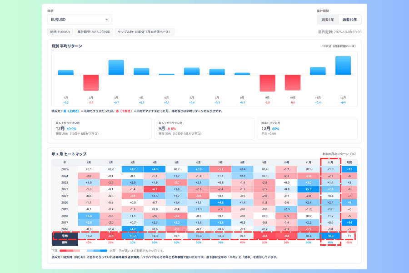Click the 2025 row label
This screenshot has height=273, width=409.
65,169
